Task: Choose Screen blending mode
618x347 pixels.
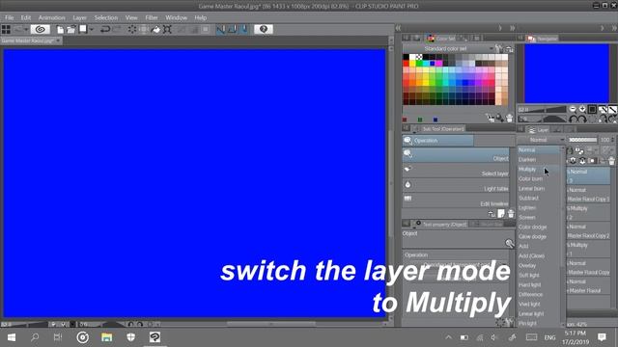Action: click(539, 218)
